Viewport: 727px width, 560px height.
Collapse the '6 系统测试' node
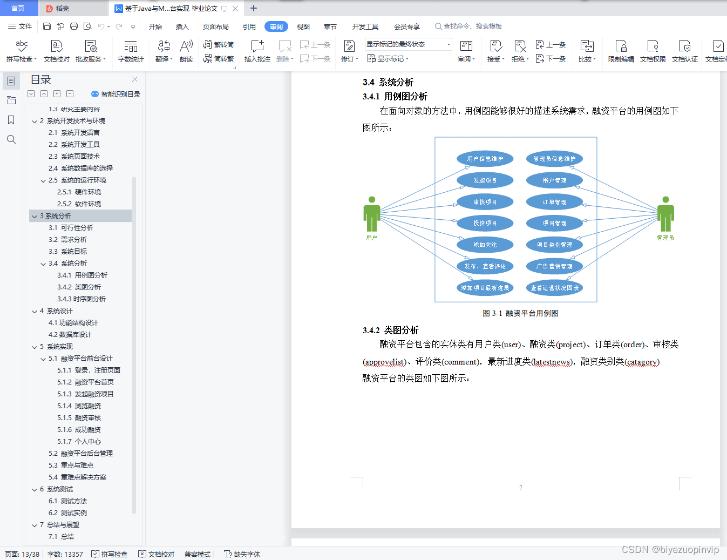pyautogui.click(x=35, y=489)
